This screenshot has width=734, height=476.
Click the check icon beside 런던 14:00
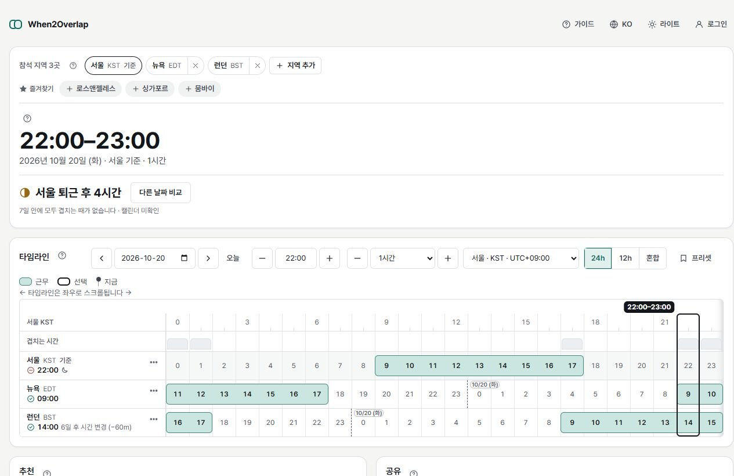click(x=31, y=427)
